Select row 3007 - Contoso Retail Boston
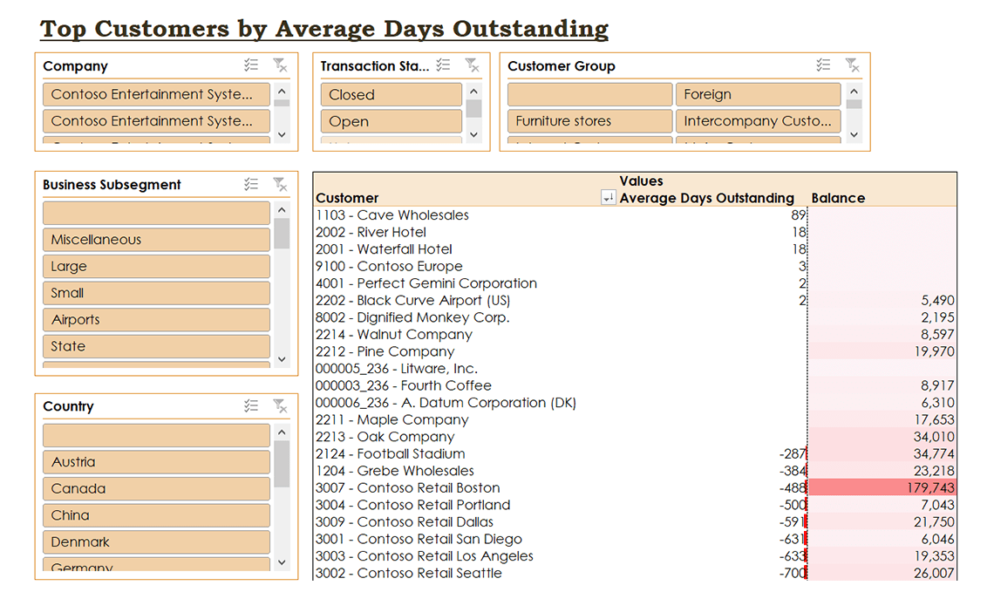Image resolution: width=994 pixels, height=599 pixels. [x=635, y=488]
